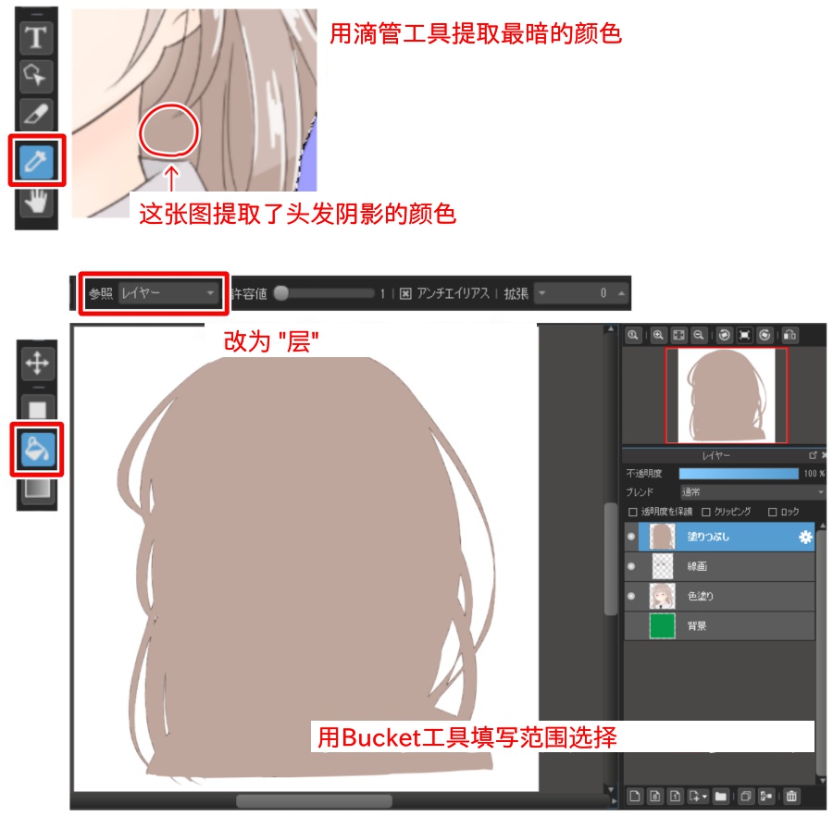Image resolution: width=833 pixels, height=816 pixels.
Task: Open the add special layer dropdown arrow
Action: 704,797
